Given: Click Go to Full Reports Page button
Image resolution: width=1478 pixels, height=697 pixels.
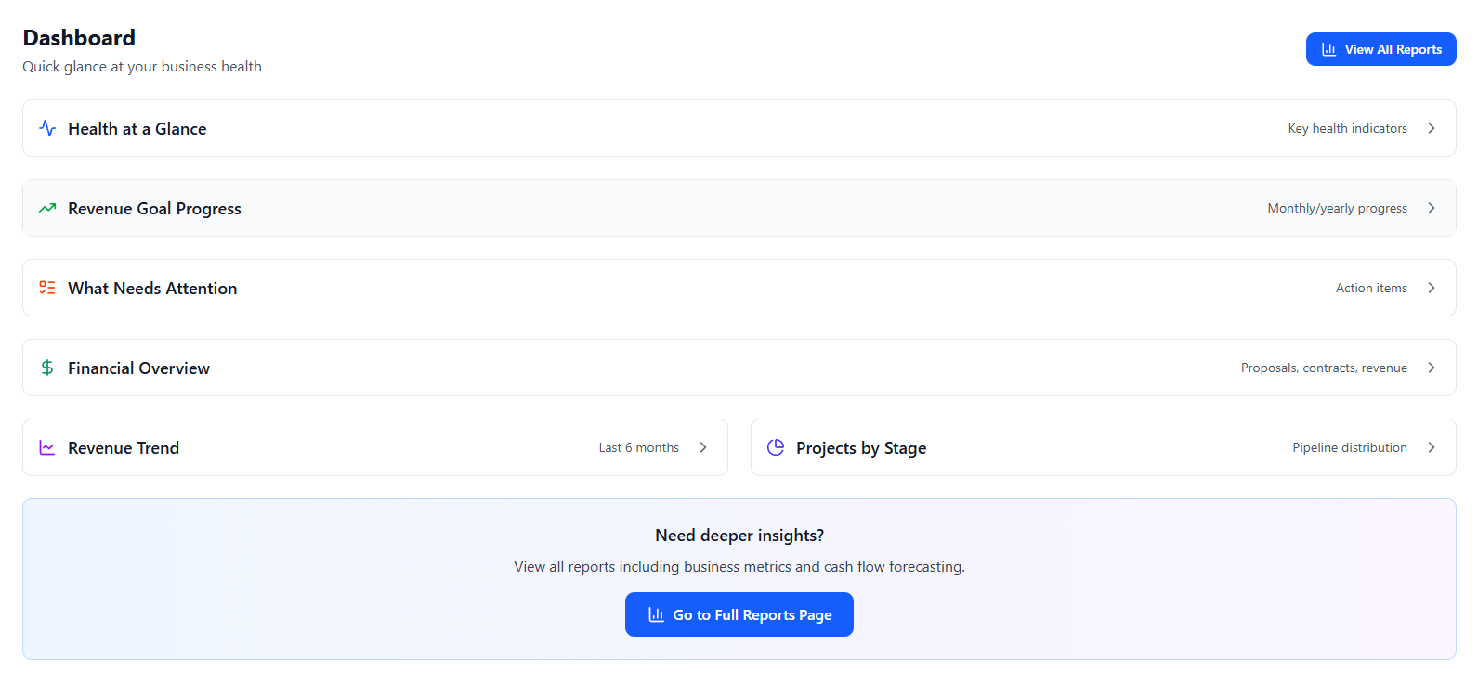Looking at the screenshot, I should (739, 614).
